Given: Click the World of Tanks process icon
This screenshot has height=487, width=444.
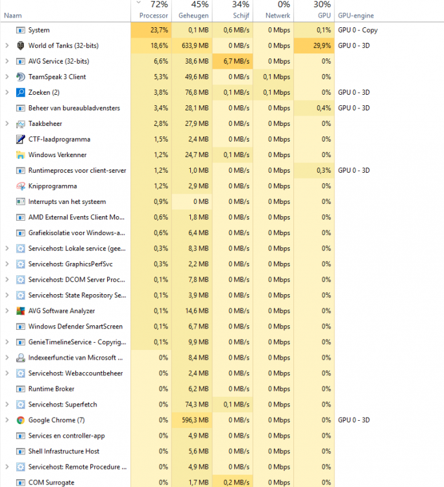Looking at the screenshot, I should coord(20,46).
